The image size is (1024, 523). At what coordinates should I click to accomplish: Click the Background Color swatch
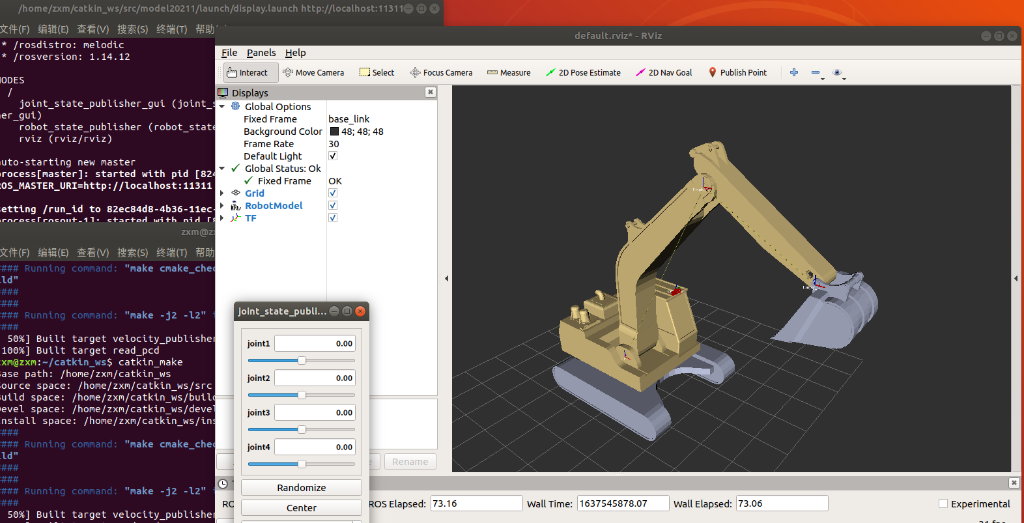pyautogui.click(x=334, y=131)
